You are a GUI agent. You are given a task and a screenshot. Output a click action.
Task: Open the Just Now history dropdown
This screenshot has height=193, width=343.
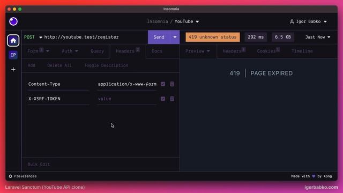tap(318, 37)
